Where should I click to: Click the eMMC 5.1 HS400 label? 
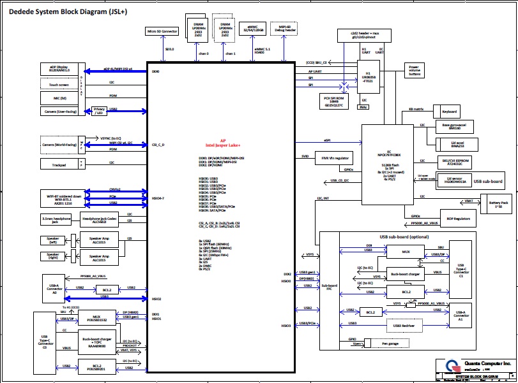pyautogui.click(x=263, y=51)
